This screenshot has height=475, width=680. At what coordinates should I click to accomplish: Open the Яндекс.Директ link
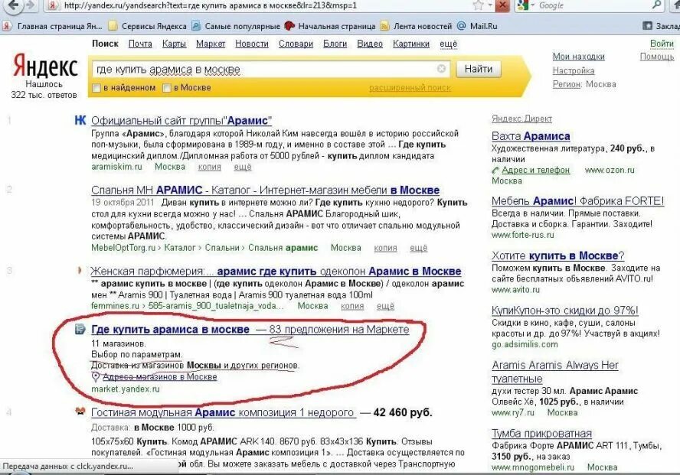tap(521, 119)
